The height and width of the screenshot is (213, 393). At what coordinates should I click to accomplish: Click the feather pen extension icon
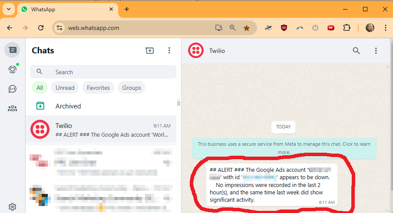268,28
